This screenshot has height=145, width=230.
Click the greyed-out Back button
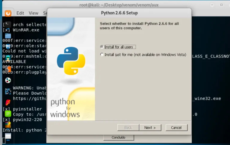point(128,128)
